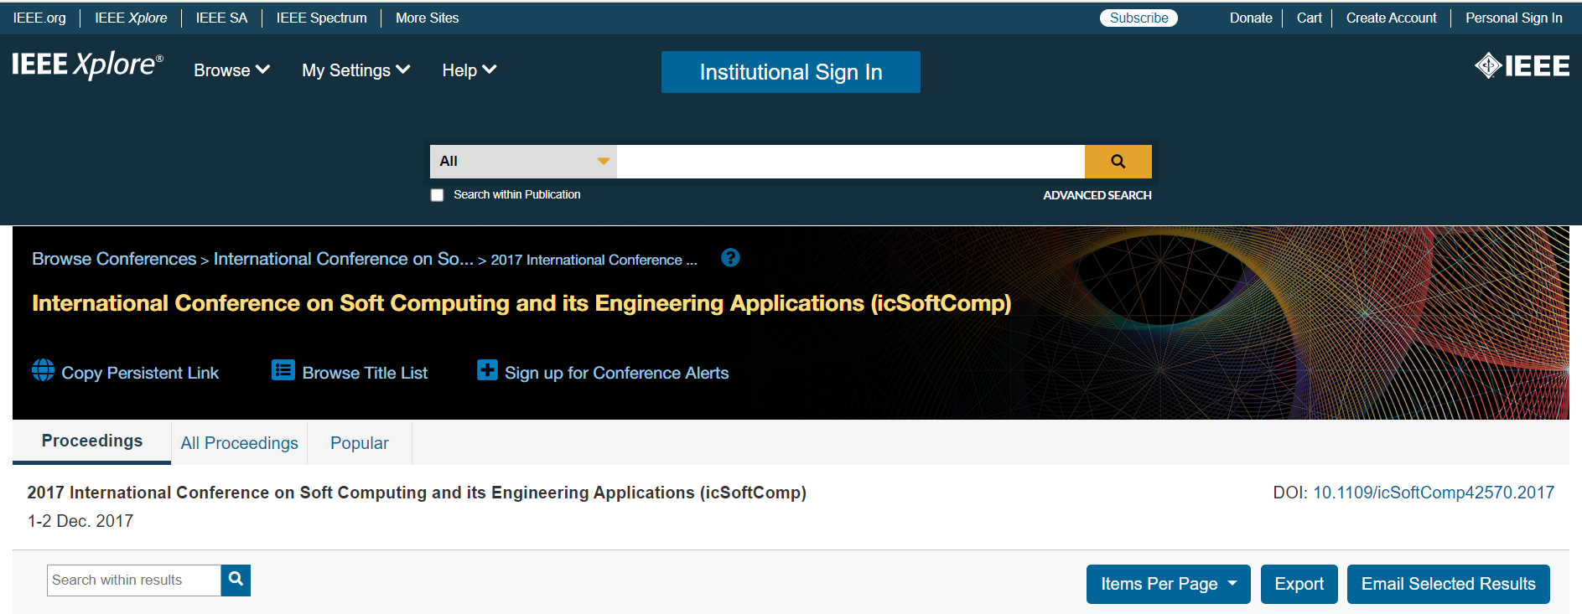Click the IEEE logo at top right

tap(1522, 65)
